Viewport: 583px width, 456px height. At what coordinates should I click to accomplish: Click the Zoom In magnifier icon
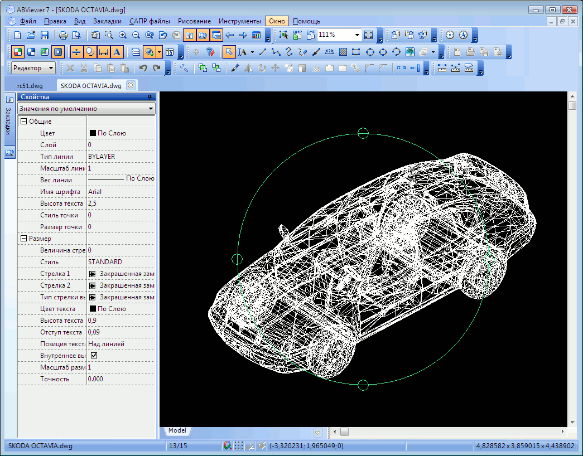(x=123, y=35)
